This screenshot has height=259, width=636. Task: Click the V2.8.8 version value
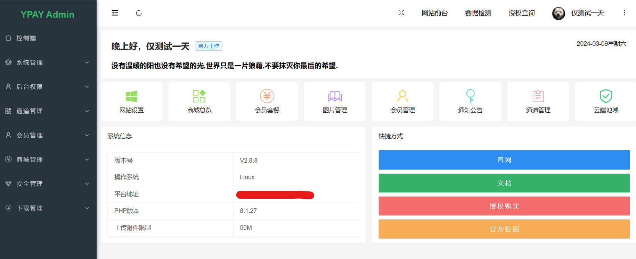tap(249, 161)
